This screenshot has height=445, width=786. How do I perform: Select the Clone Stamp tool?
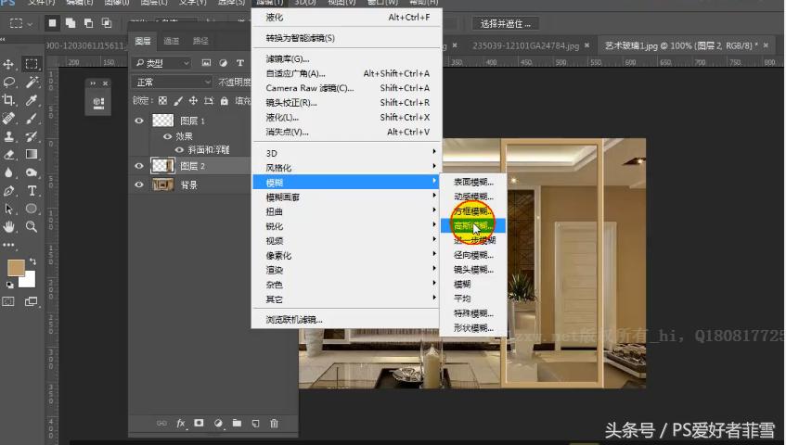coord(8,136)
